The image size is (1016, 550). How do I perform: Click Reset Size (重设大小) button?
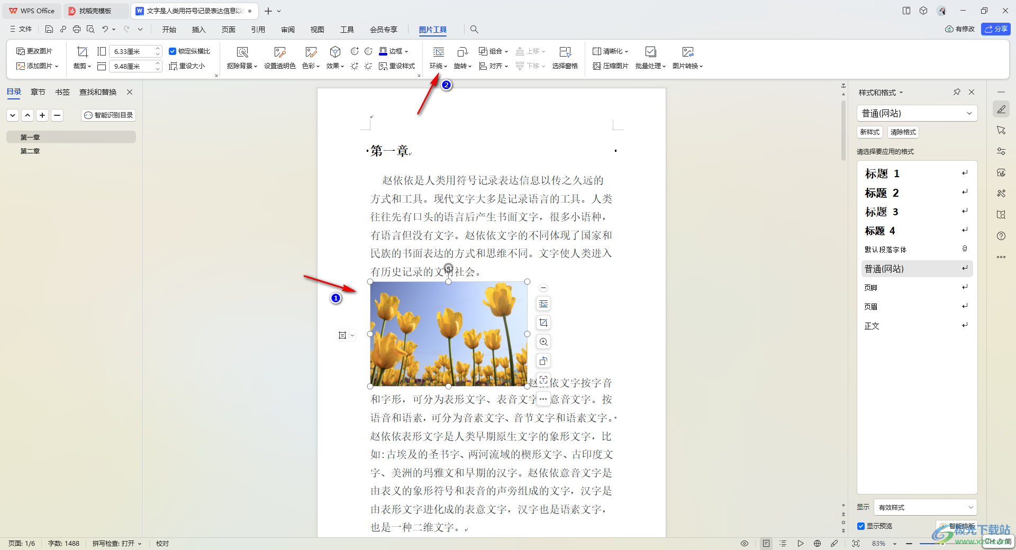pyautogui.click(x=187, y=66)
